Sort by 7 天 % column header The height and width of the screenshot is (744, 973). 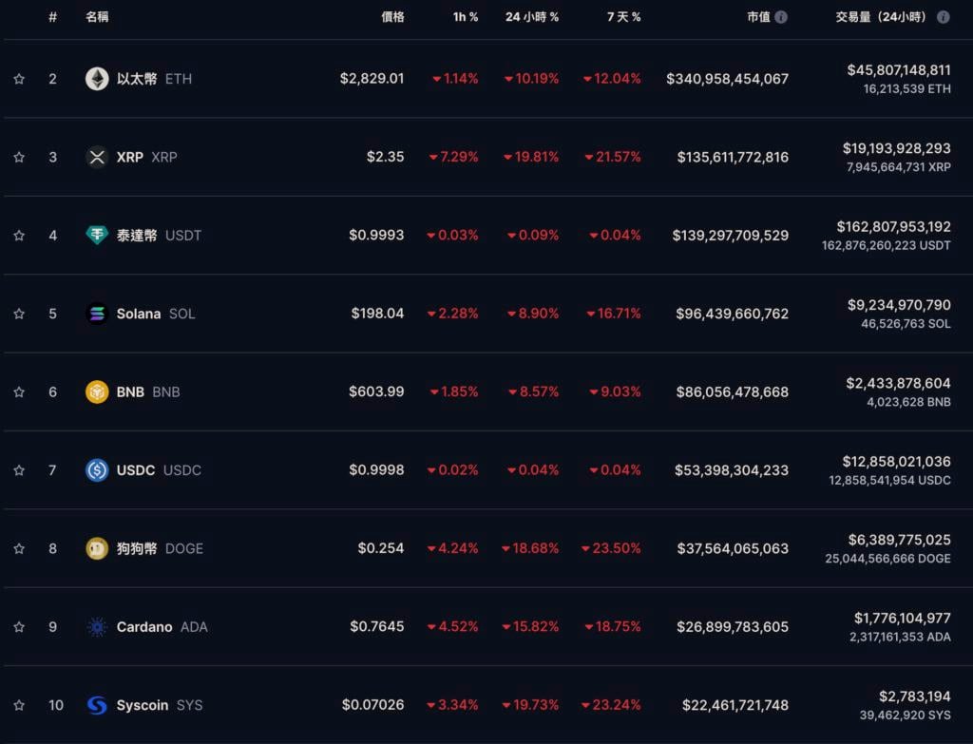623,17
